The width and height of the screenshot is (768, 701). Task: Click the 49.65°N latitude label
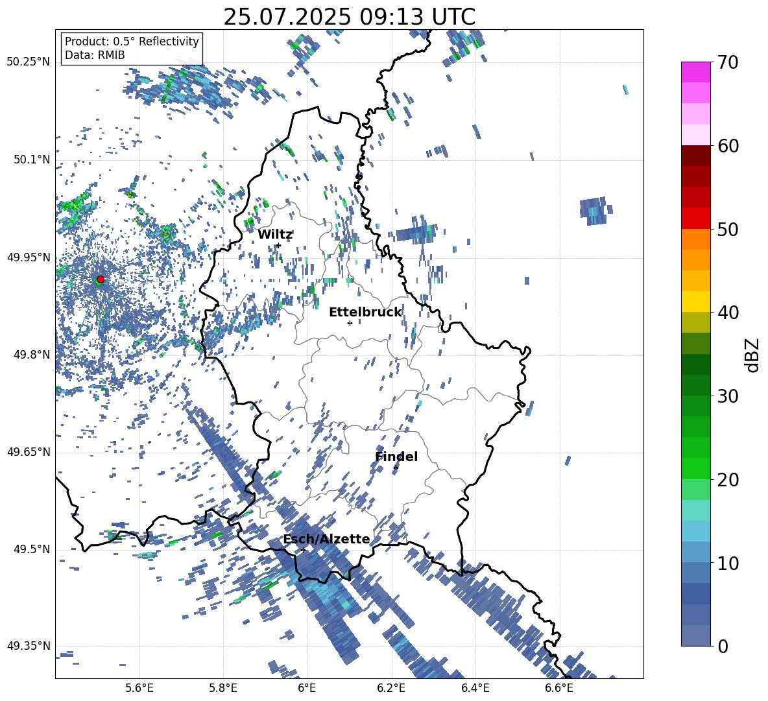pos(29,452)
